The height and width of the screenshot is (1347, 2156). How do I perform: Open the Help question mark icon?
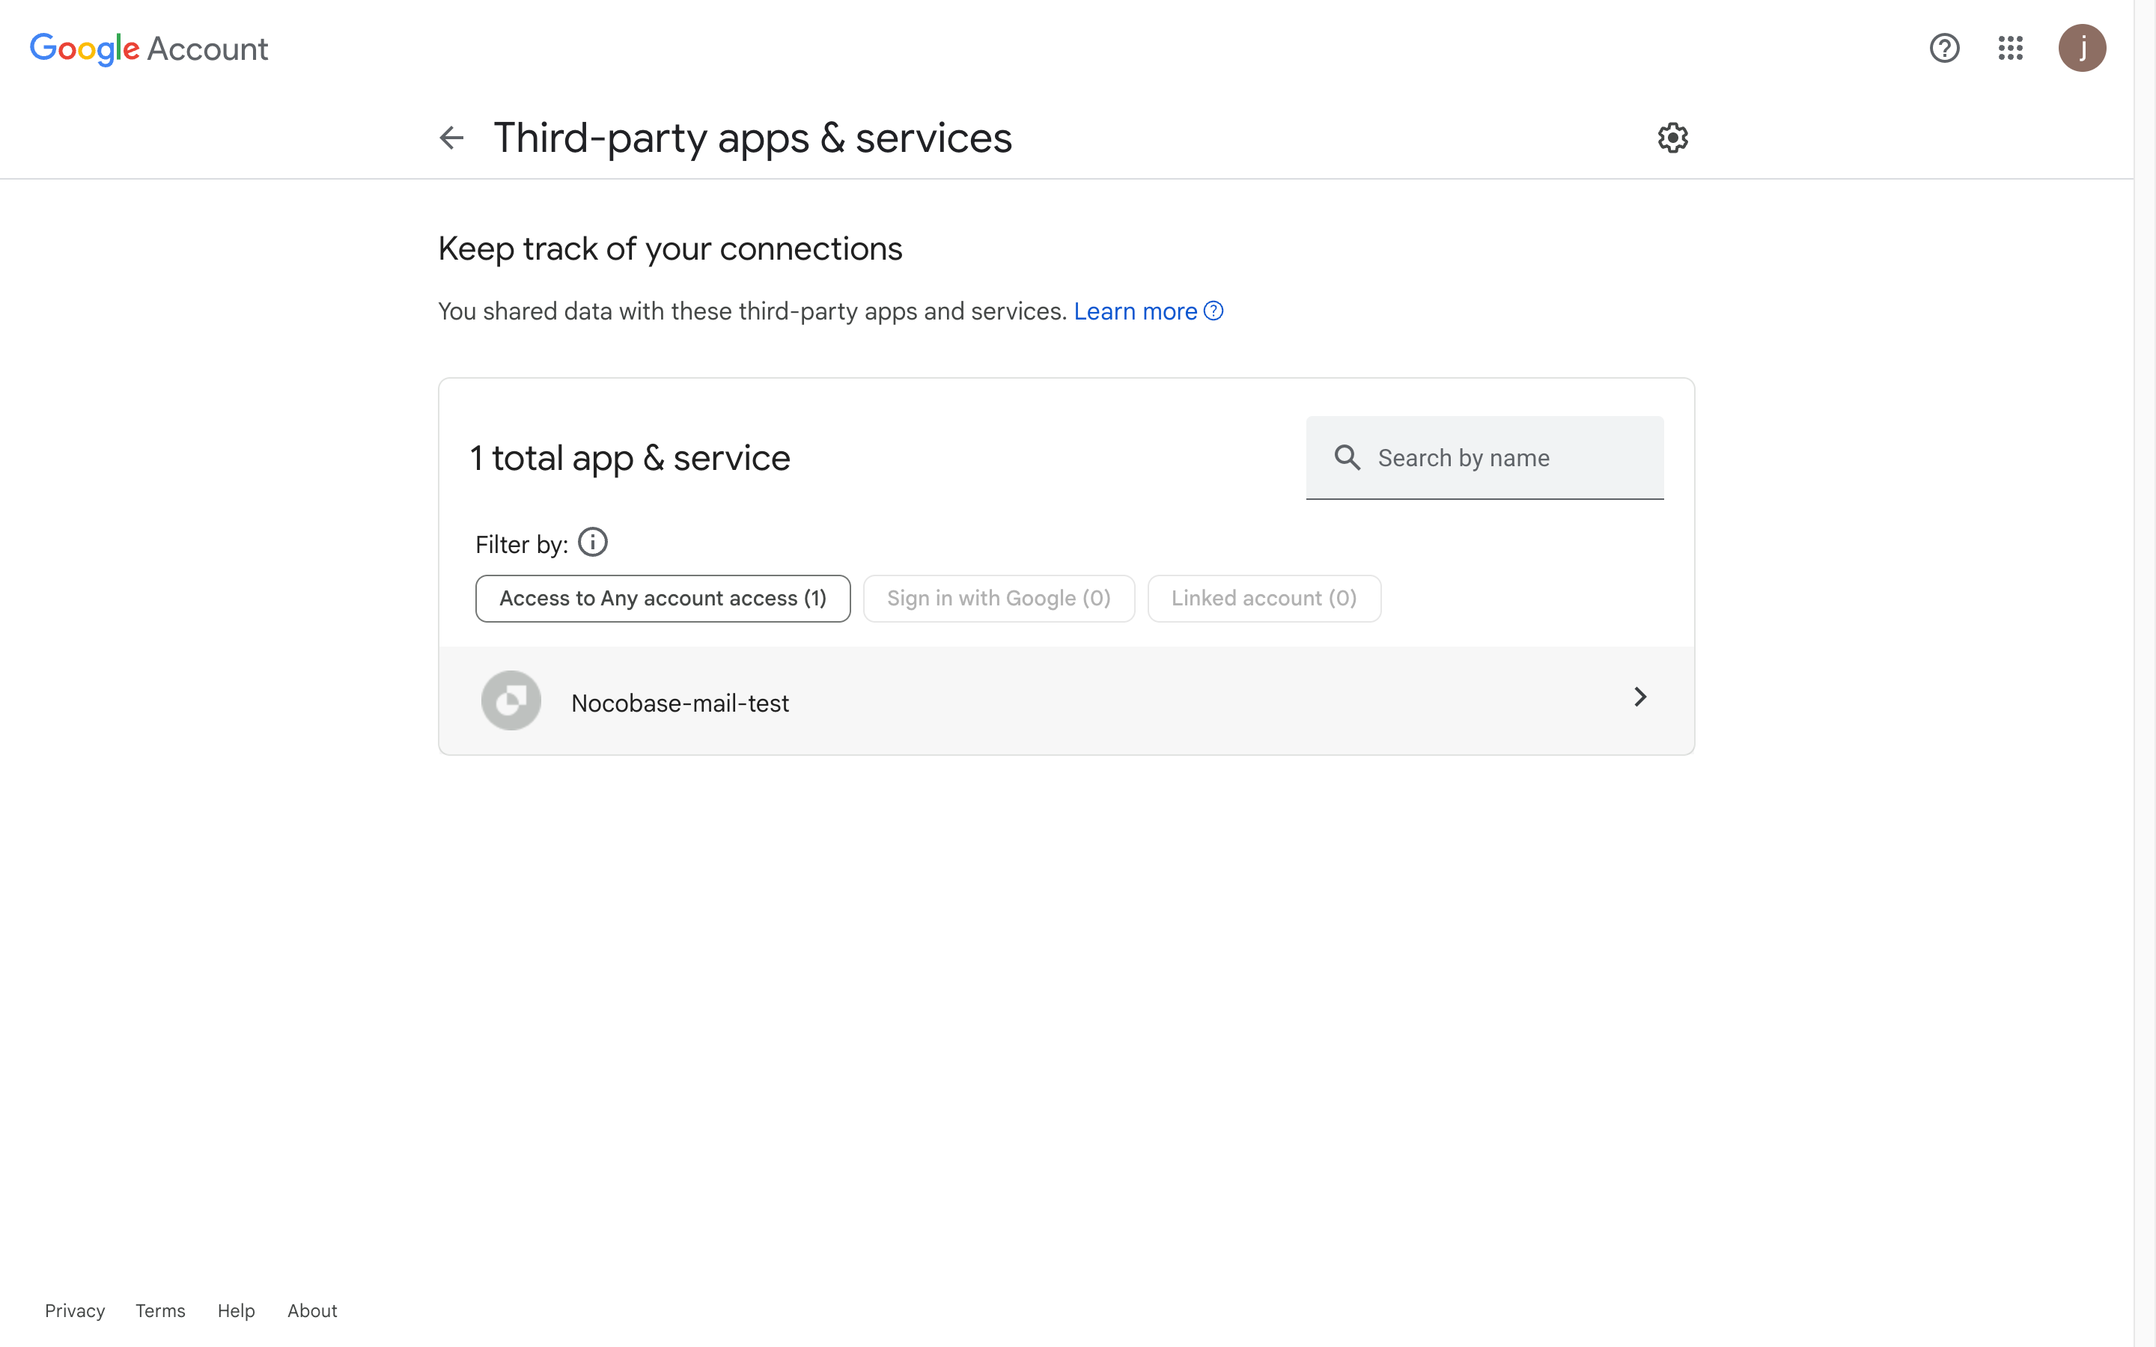(x=1944, y=48)
